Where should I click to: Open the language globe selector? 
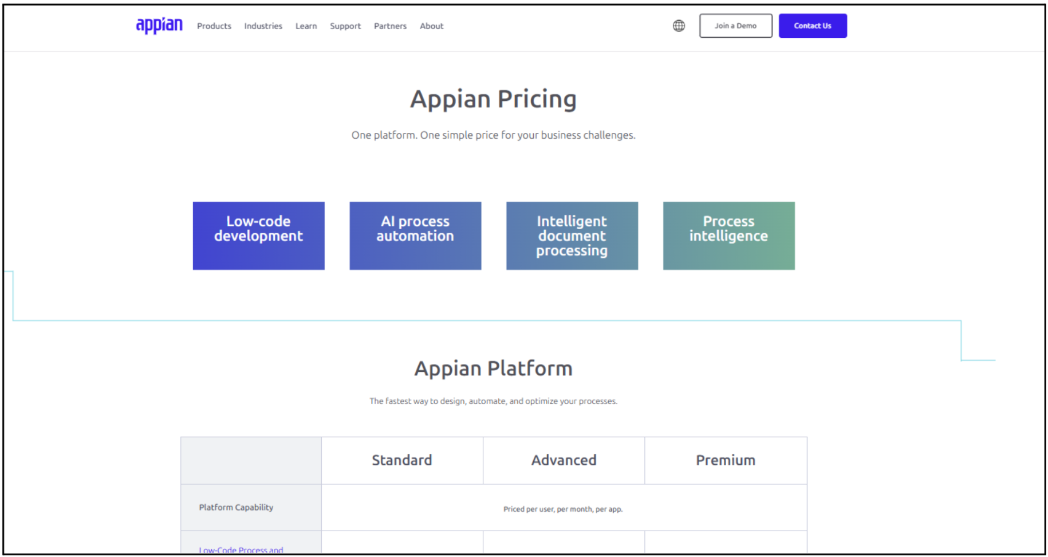(x=678, y=25)
